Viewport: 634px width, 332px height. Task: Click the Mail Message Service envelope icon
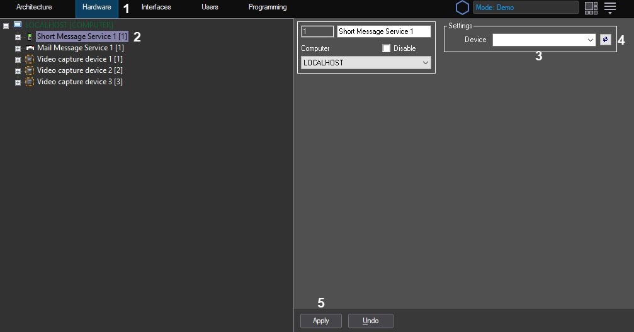coord(30,48)
